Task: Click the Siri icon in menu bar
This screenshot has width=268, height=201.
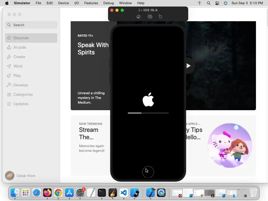Action: 226,3
